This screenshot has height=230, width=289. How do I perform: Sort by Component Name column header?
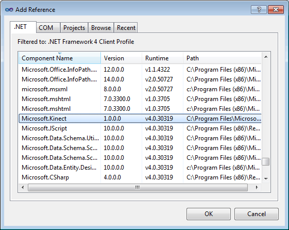[x=60, y=58]
